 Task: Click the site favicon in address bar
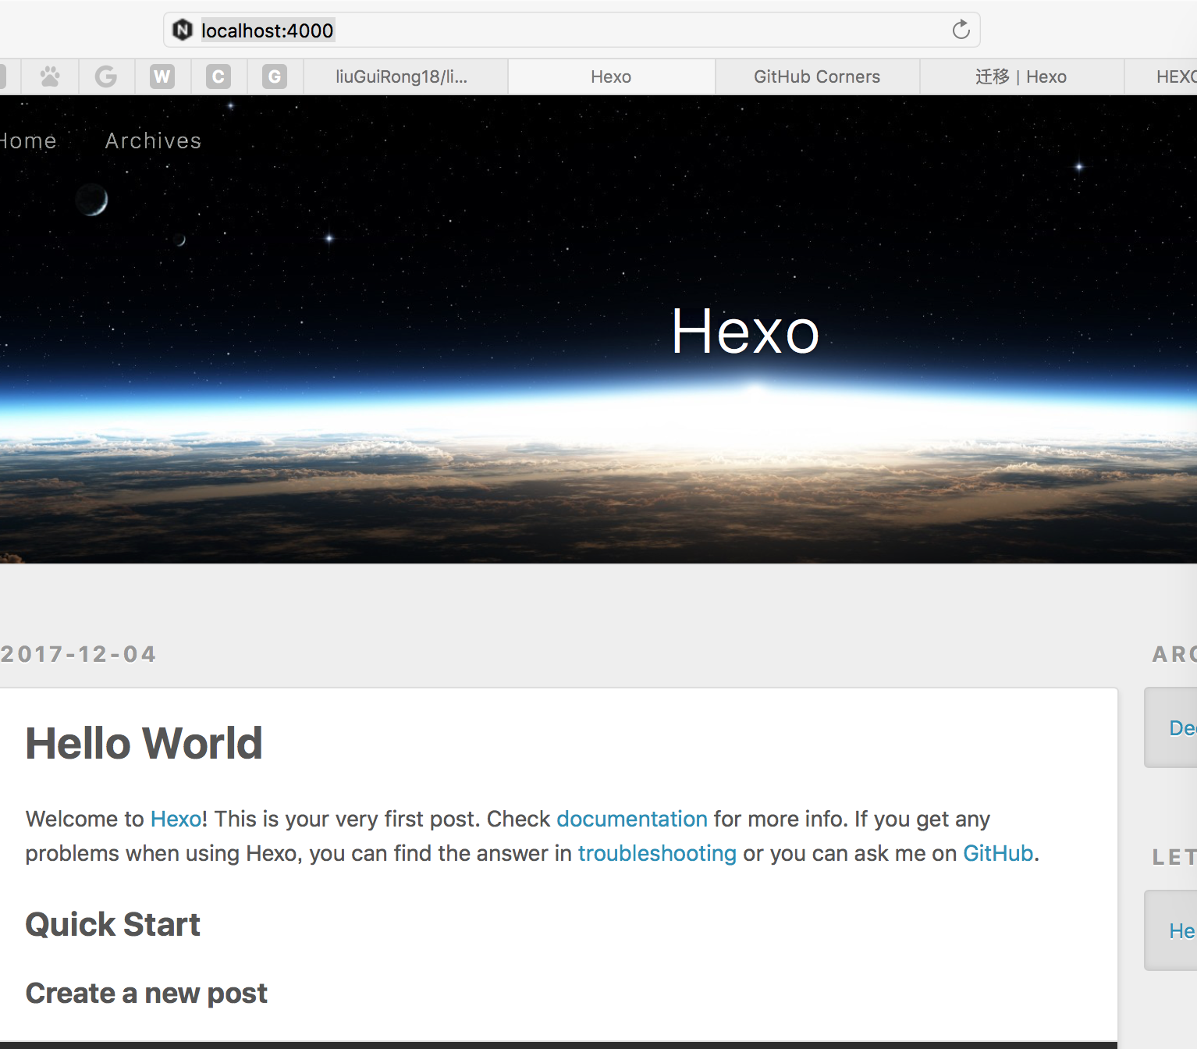[183, 30]
